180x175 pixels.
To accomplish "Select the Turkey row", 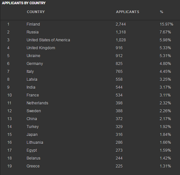I will (90, 127).
